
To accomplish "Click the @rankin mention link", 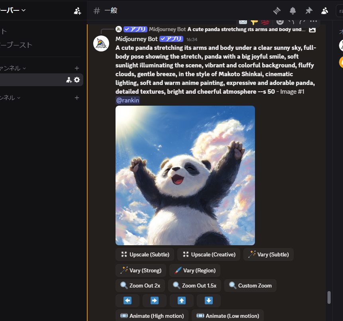I will pyautogui.click(x=127, y=100).
